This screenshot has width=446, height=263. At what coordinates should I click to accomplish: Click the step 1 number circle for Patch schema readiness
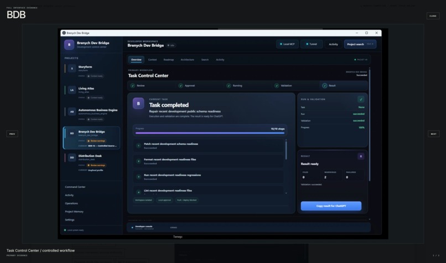coord(138,146)
